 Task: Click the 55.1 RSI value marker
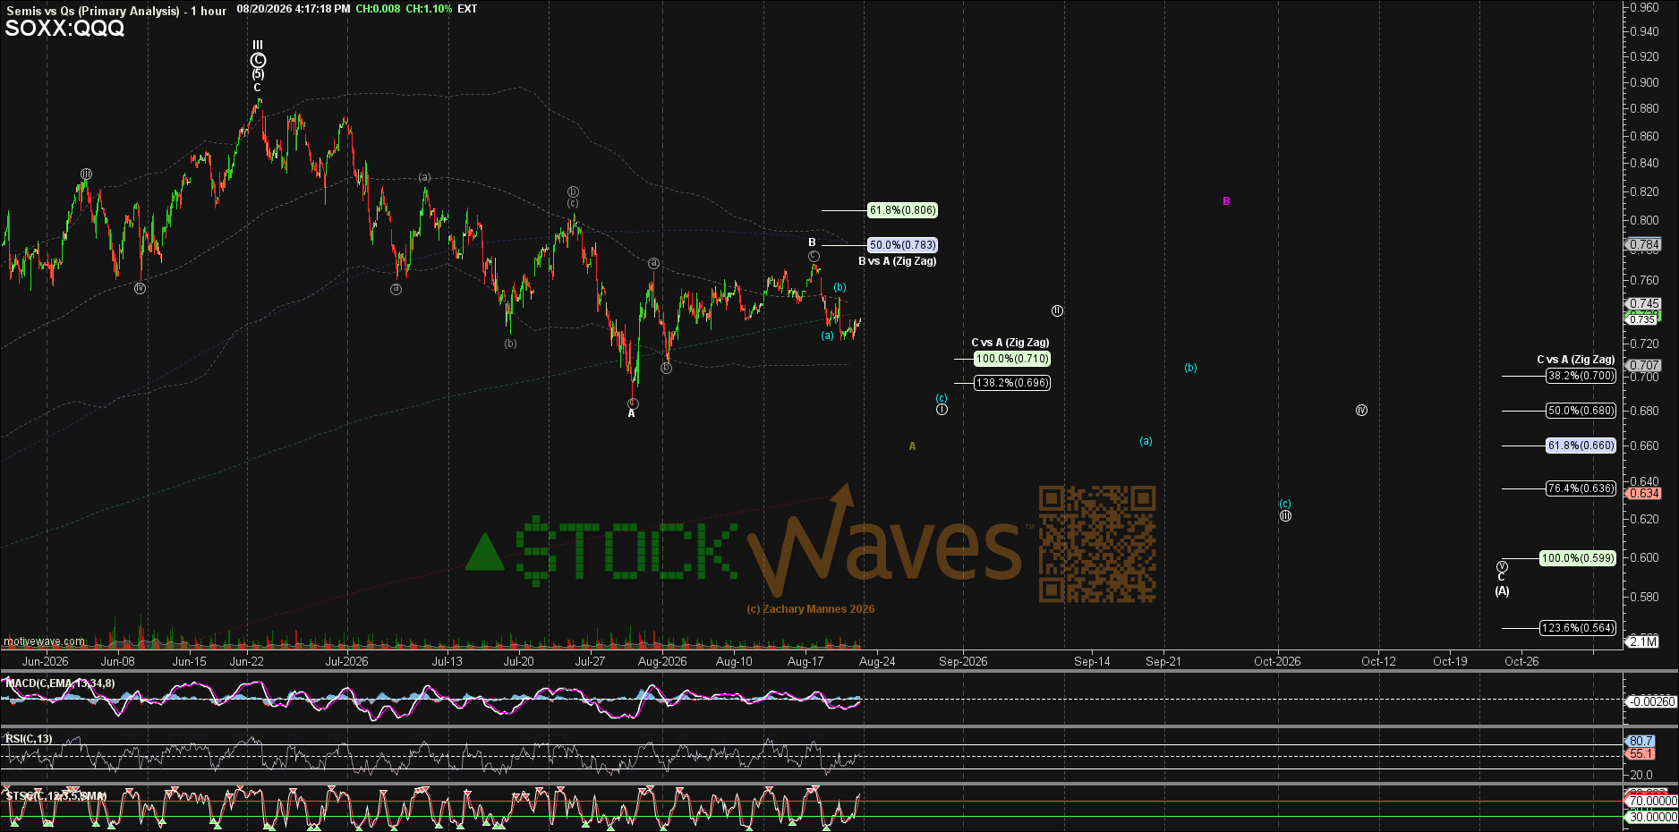[x=1641, y=754]
